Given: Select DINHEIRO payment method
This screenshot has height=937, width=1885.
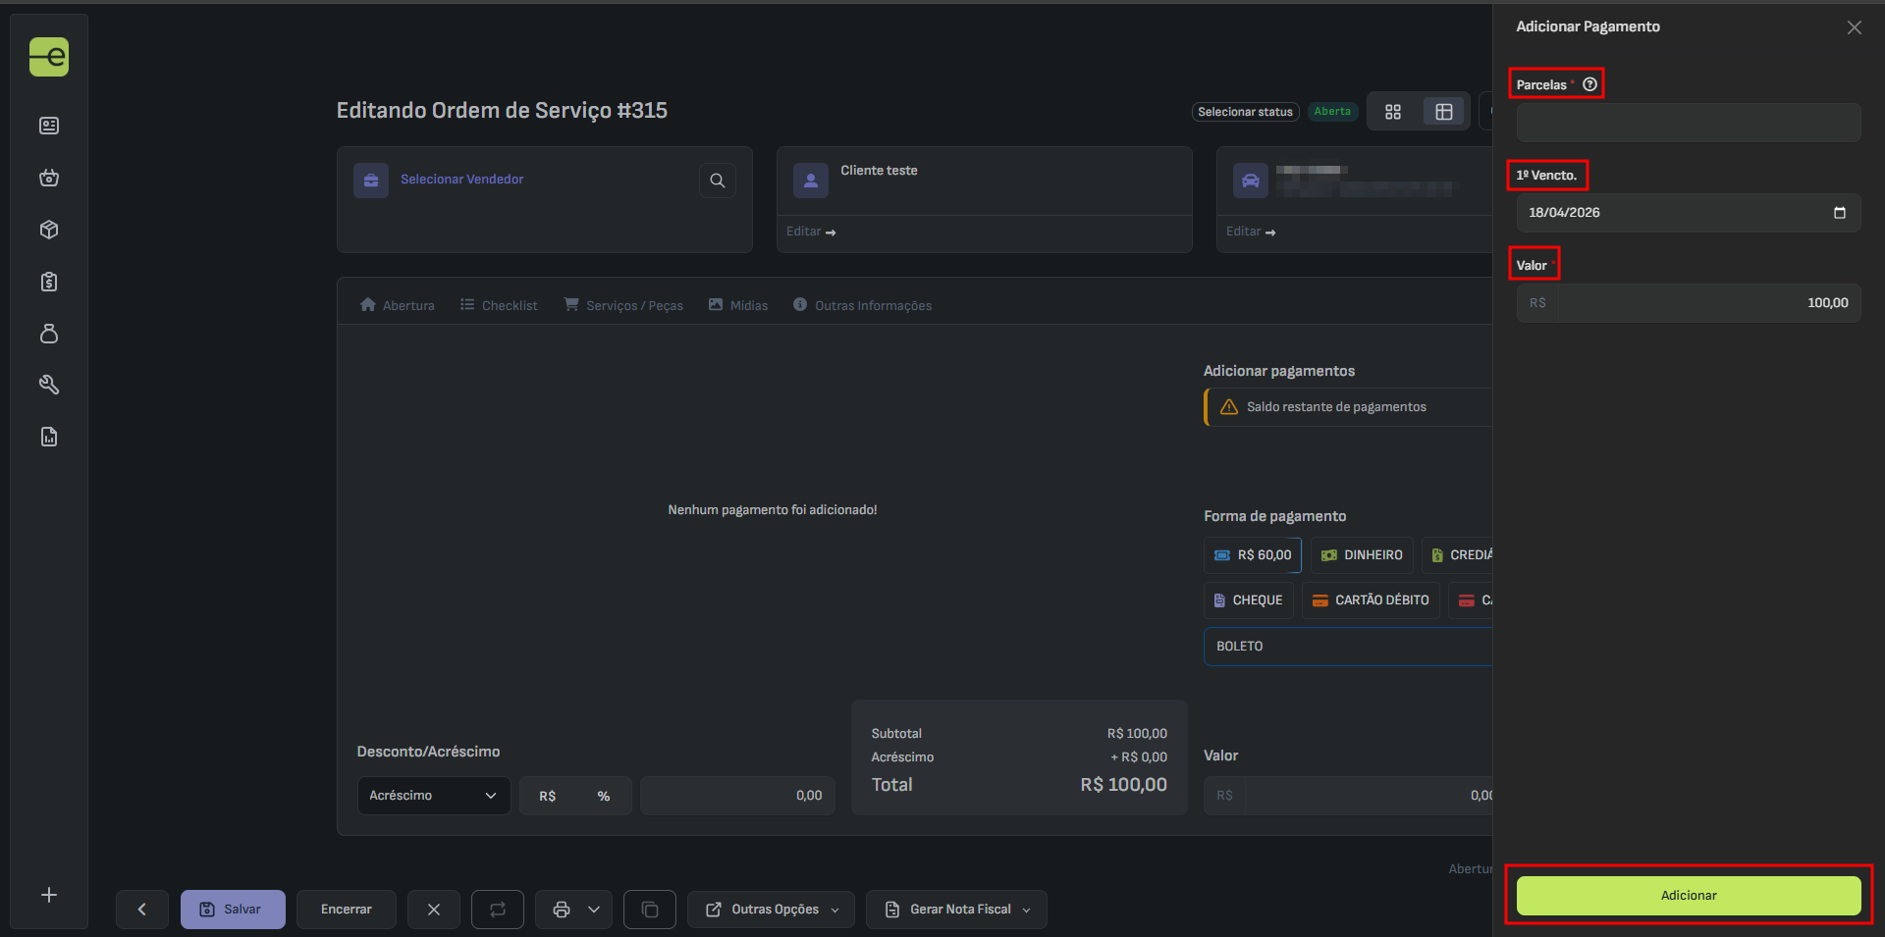Looking at the screenshot, I should coord(1362,555).
